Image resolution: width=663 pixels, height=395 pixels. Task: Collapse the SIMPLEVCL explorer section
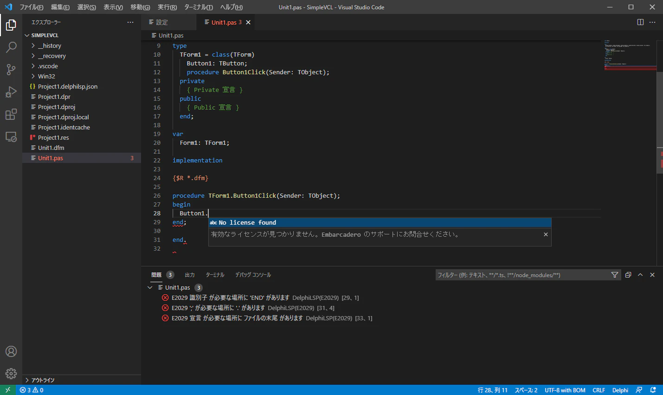pyautogui.click(x=82, y=35)
